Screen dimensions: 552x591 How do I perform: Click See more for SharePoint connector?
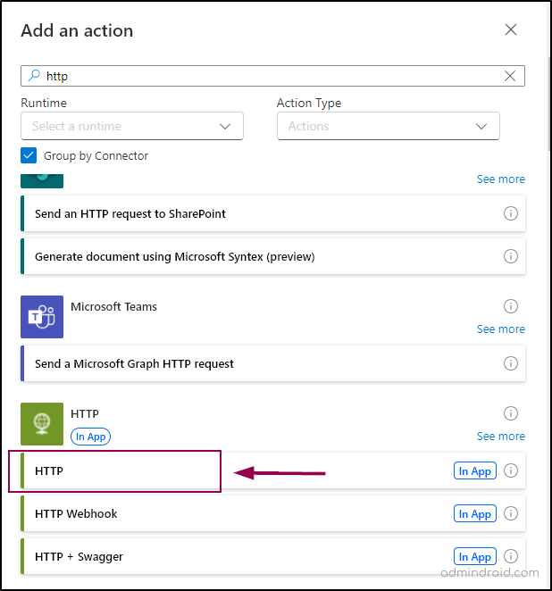pos(500,179)
